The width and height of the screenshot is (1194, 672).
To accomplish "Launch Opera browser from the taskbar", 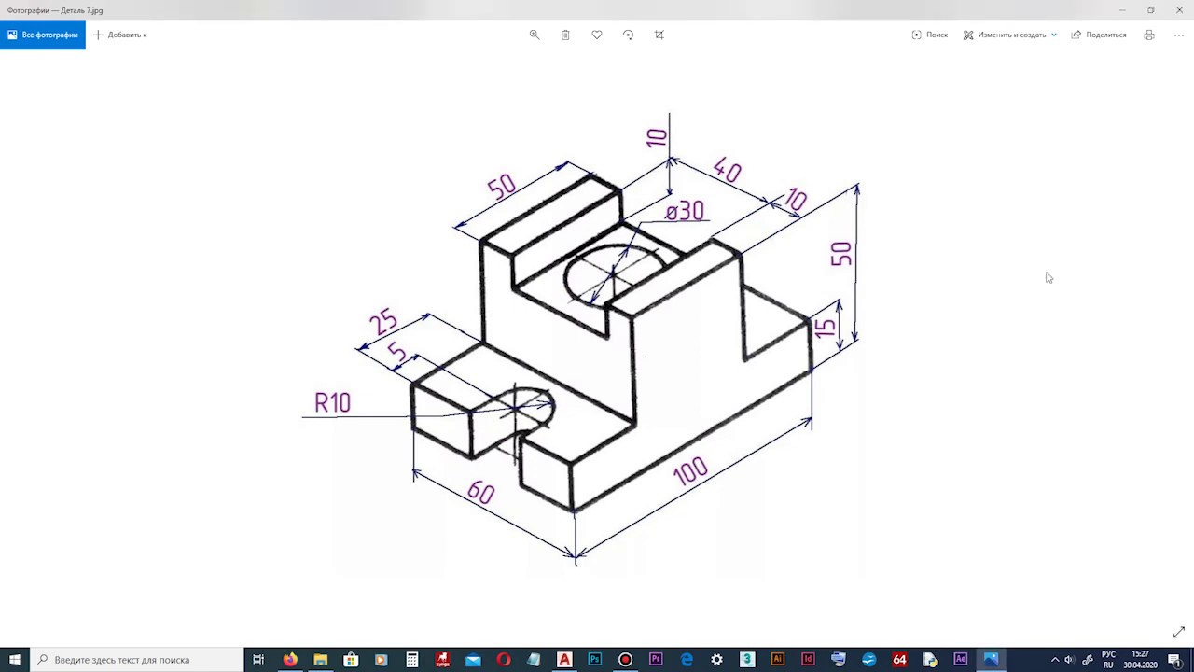I will pyautogui.click(x=504, y=660).
